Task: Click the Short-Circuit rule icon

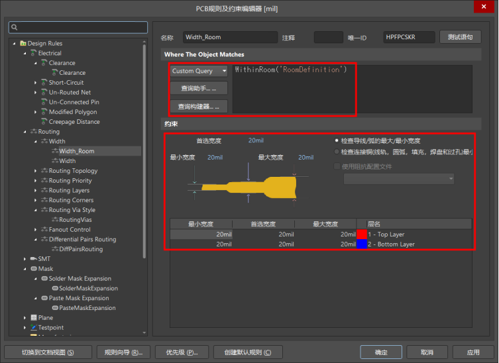Action: pyautogui.click(x=44, y=83)
